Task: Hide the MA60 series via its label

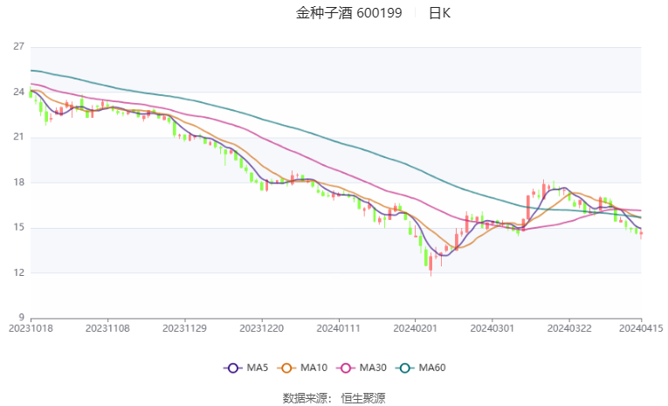Action: (x=432, y=368)
